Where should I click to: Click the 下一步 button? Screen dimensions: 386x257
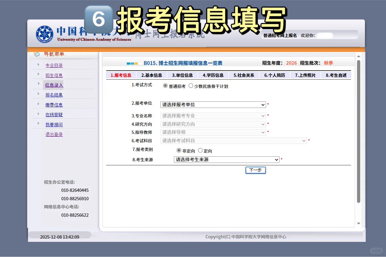point(255,170)
